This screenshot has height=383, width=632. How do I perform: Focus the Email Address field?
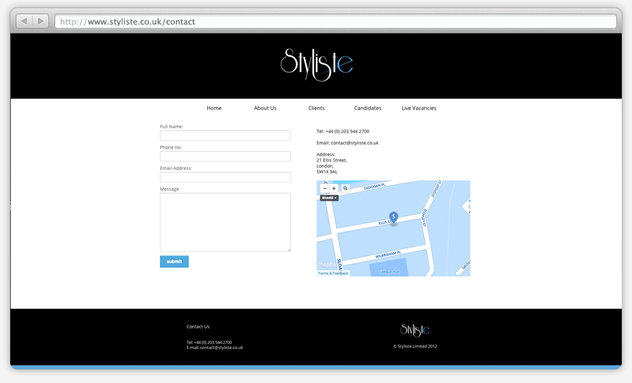(x=225, y=177)
